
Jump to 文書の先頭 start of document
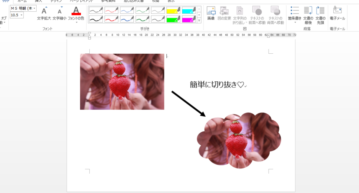(320, 15)
